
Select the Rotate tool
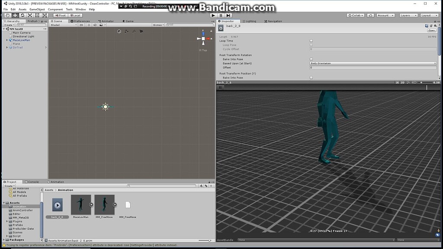[x=22, y=15]
